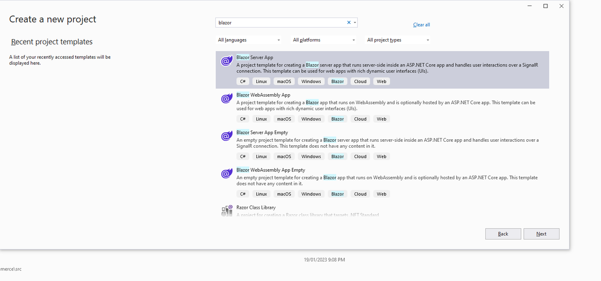Screen dimensions: 601x281
Task: Click the Next button
Action: tap(541, 234)
